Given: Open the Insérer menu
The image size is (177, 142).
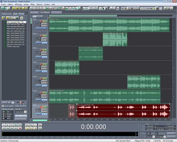Looking at the screenshot, I should pos(26,4).
